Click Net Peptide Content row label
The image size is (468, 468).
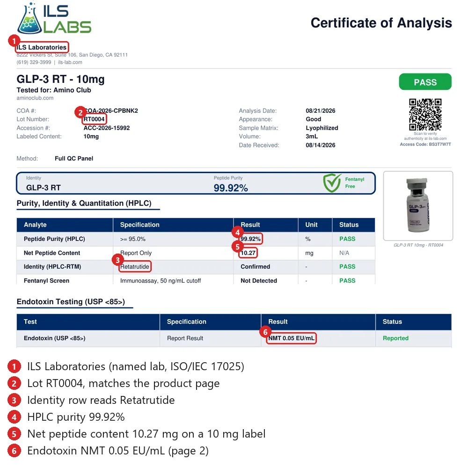[x=52, y=253]
